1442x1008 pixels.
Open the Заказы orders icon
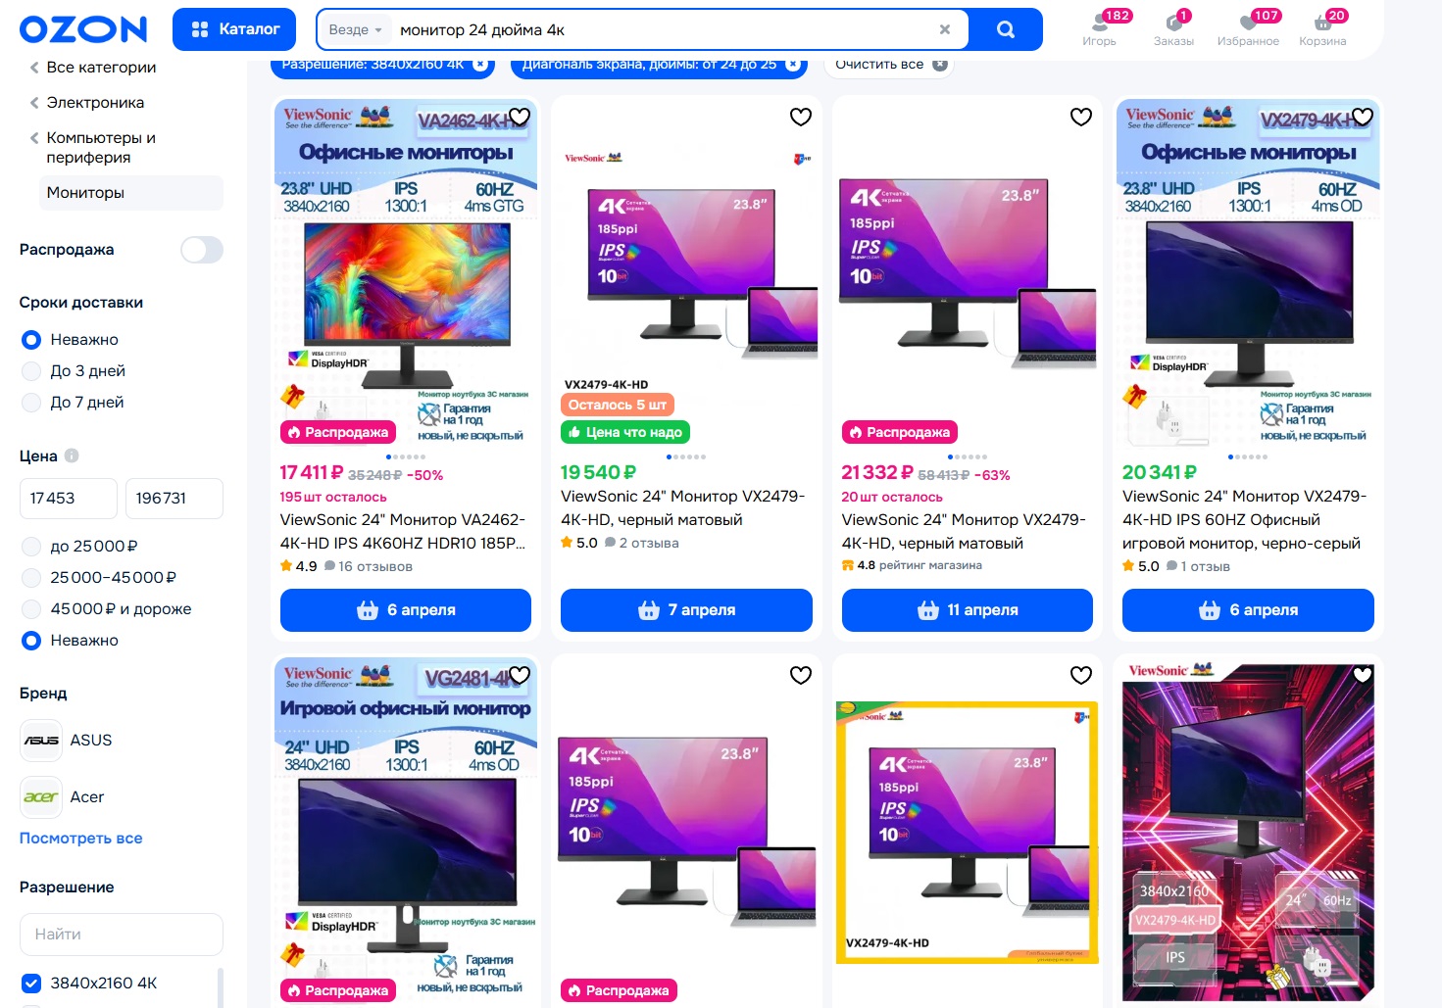(x=1173, y=28)
